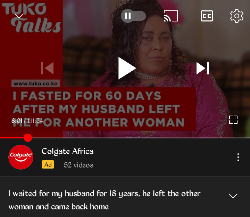Open video settings gear
This screenshot has height=217, width=250.
[236, 16]
